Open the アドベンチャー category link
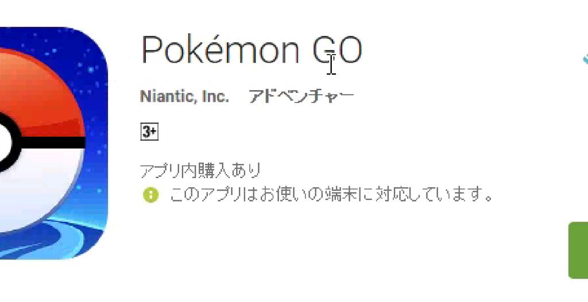 (301, 96)
